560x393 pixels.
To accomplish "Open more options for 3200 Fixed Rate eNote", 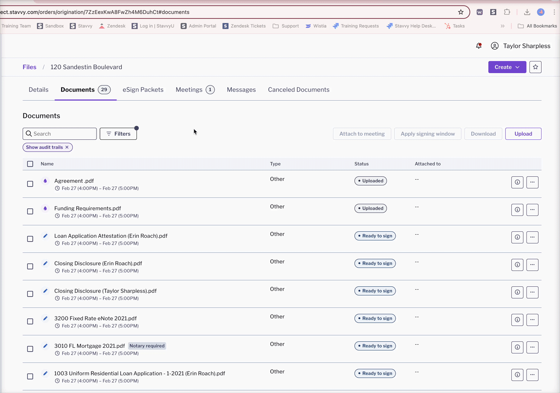I will [x=532, y=320].
